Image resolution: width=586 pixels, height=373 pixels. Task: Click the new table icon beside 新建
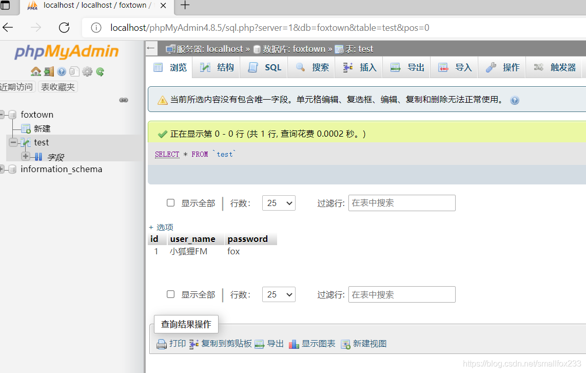tap(26, 128)
